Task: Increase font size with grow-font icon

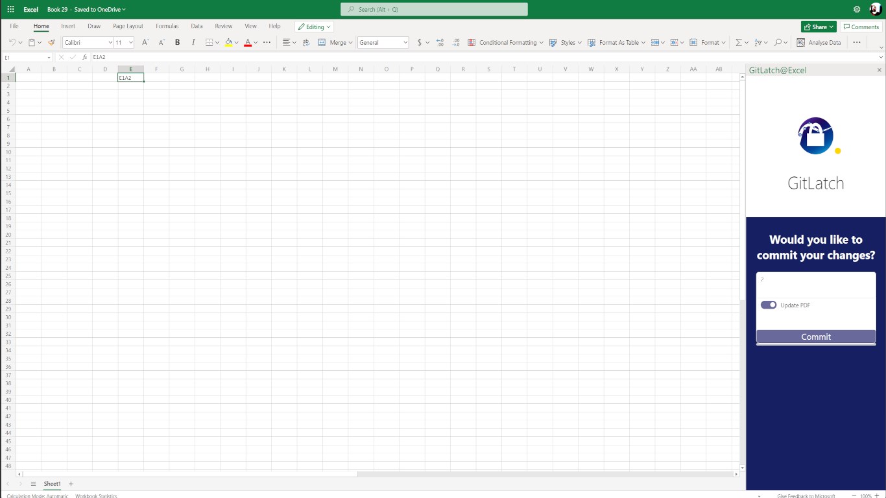Action: 145,42
